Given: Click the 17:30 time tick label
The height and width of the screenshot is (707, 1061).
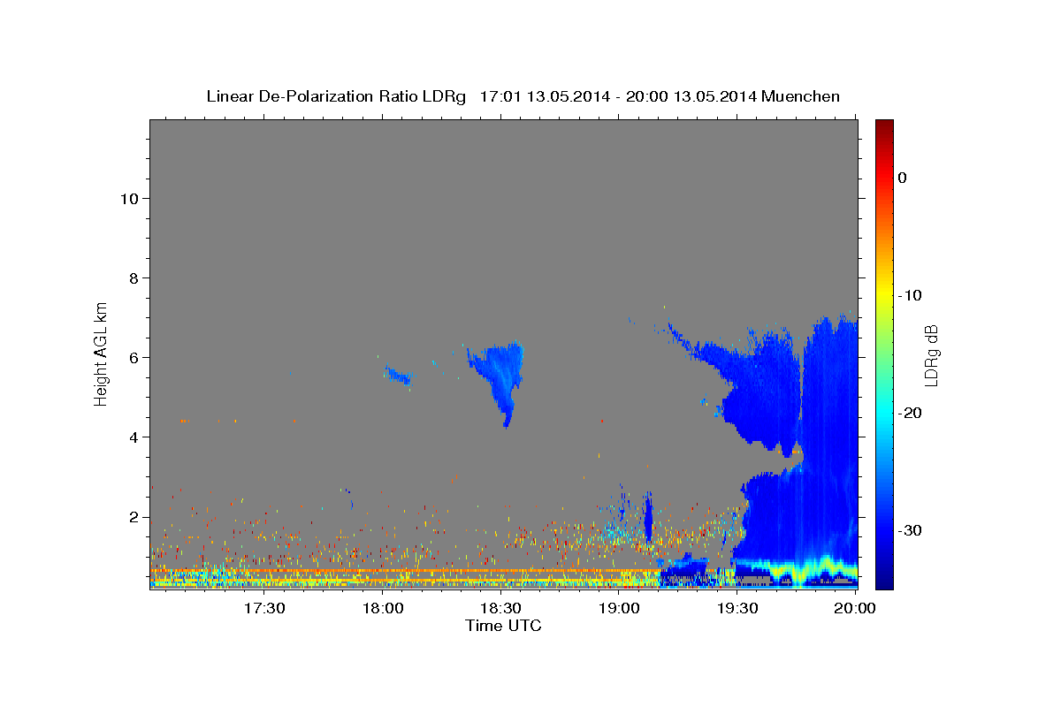Looking at the screenshot, I should tap(264, 608).
